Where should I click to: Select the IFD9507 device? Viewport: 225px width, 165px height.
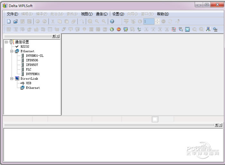pyautogui.click(x=32, y=65)
